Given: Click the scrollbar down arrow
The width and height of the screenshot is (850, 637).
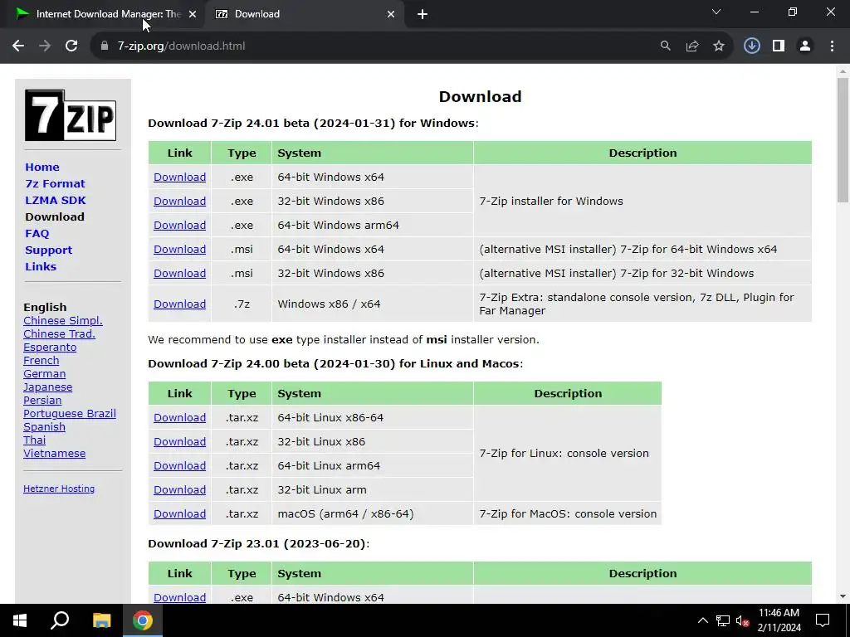Looking at the screenshot, I should 843,596.
